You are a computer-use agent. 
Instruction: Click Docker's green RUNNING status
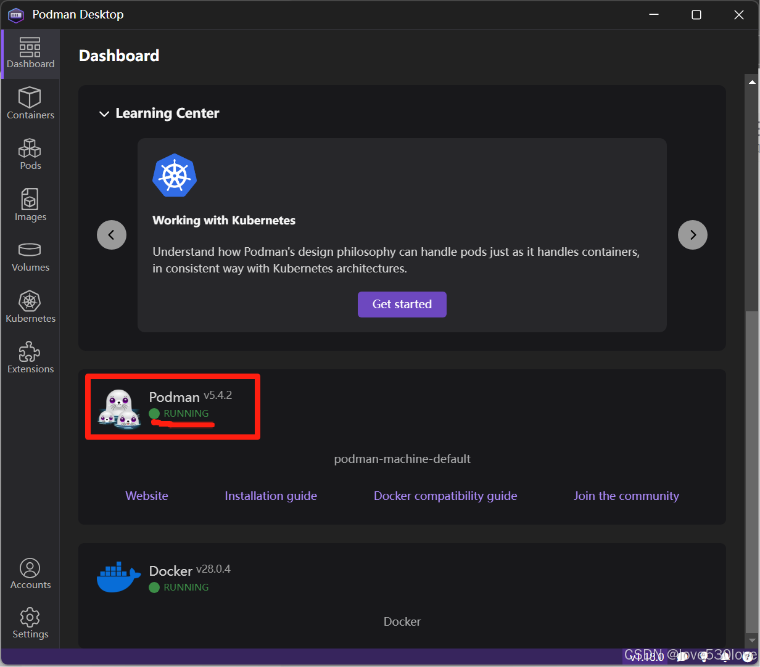(x=179, y=587)
